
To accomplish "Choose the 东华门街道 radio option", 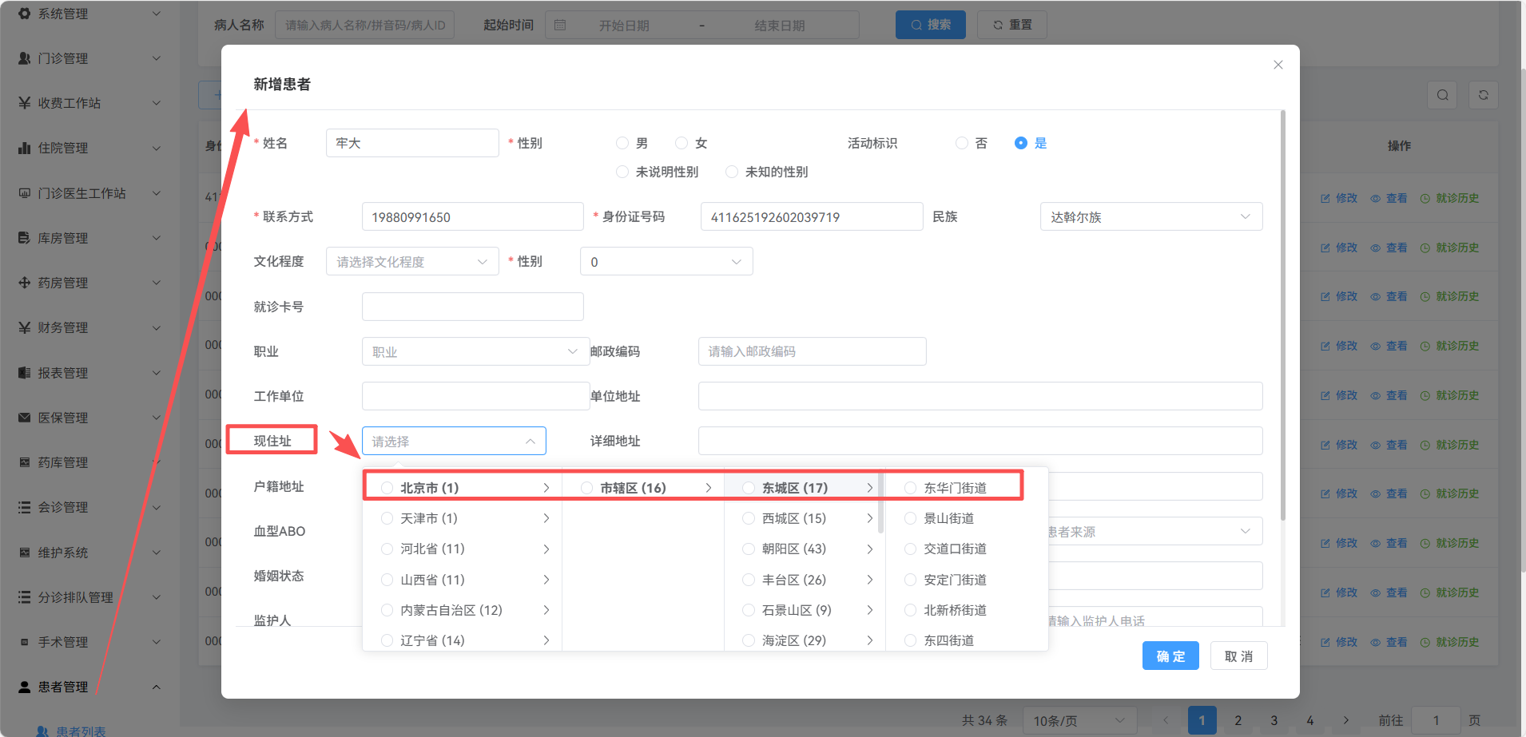I will [x=911, y=488].
